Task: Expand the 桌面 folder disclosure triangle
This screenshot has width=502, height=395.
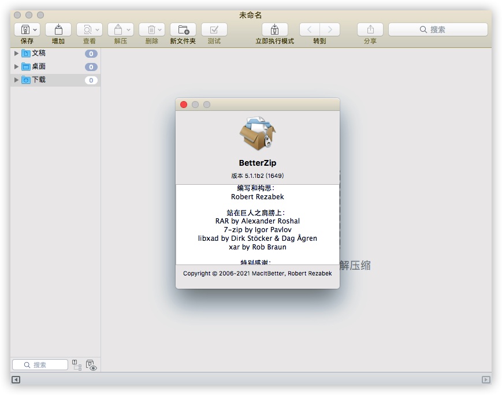Action: click(16, 66)
